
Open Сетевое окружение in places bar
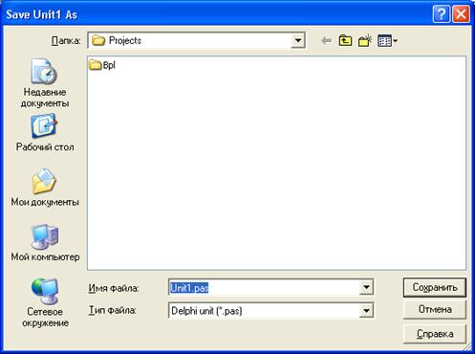[45, 302]
